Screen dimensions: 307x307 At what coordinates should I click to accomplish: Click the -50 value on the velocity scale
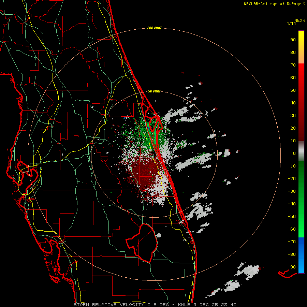(292, 217)
